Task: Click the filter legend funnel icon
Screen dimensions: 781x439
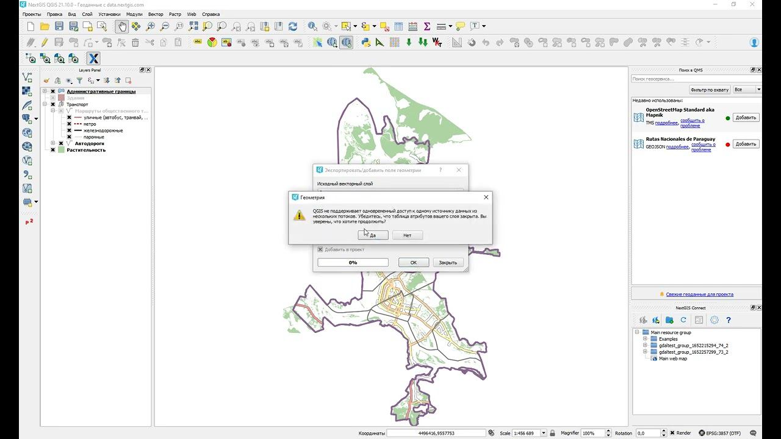Action: [x=79, y=80]
